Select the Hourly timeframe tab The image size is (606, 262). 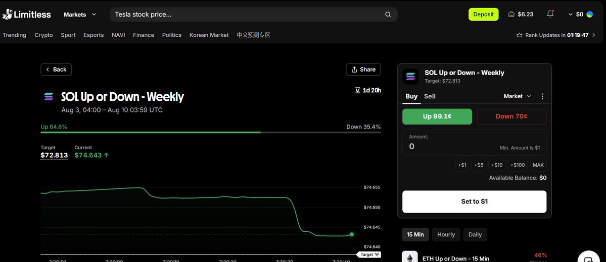pyautogui.click(x=446, y=234)
